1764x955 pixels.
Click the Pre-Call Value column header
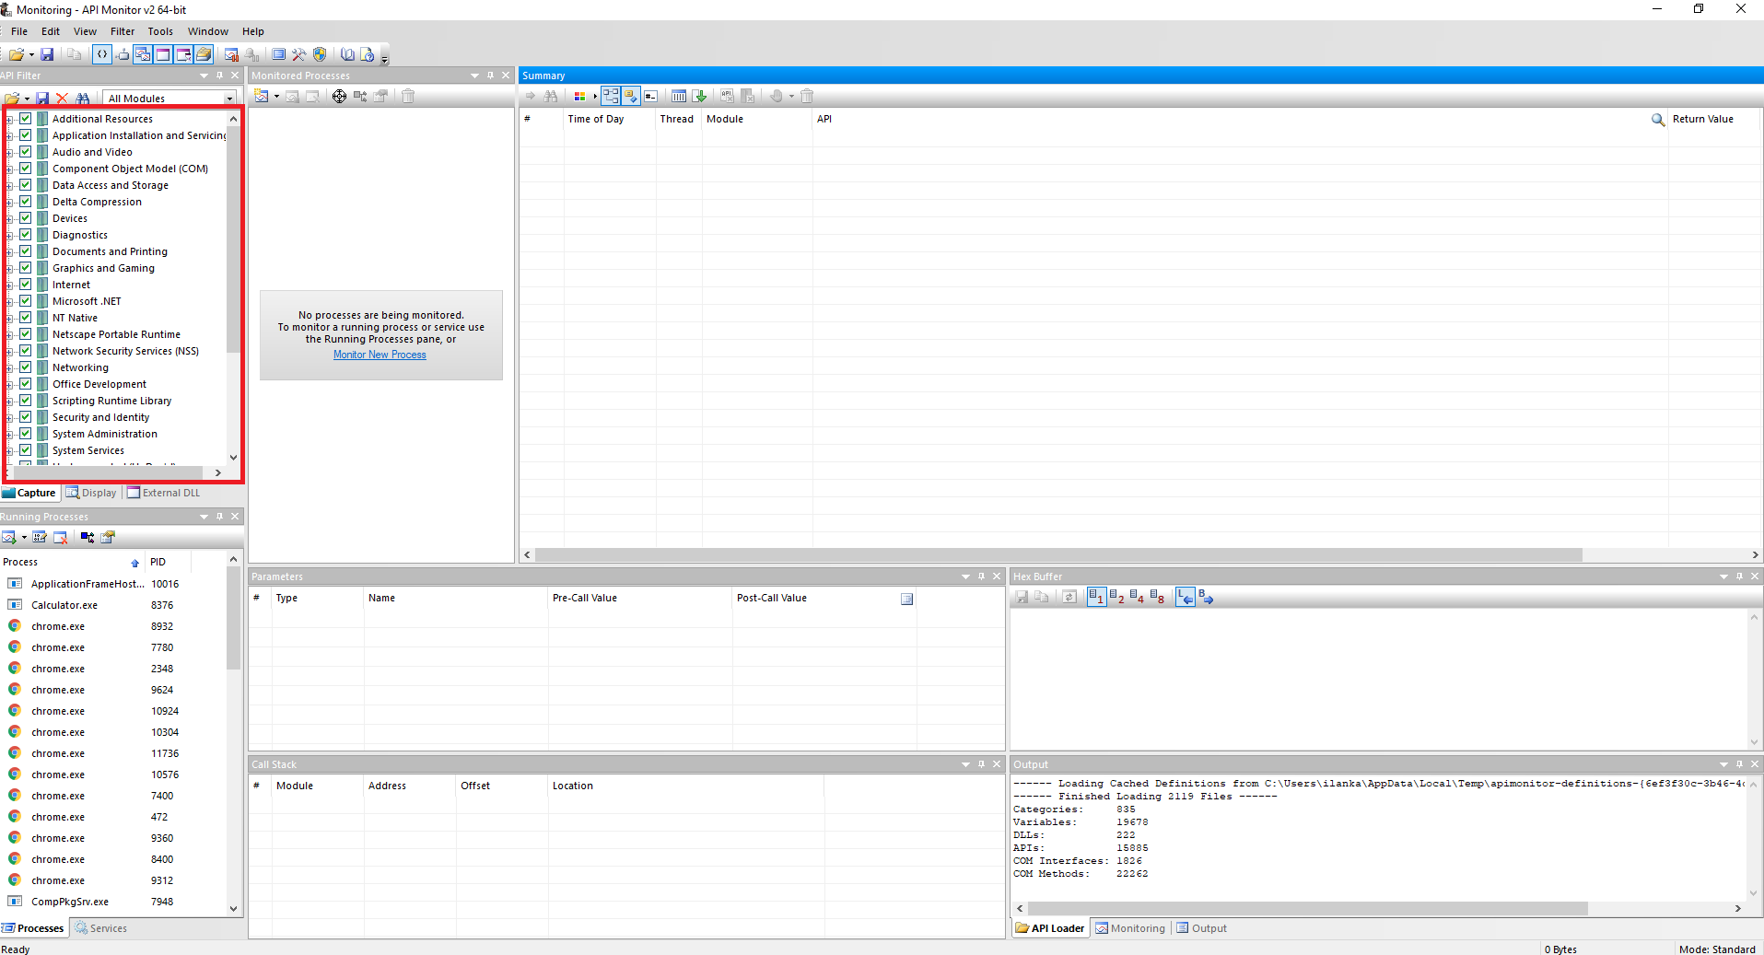(639, 598)
